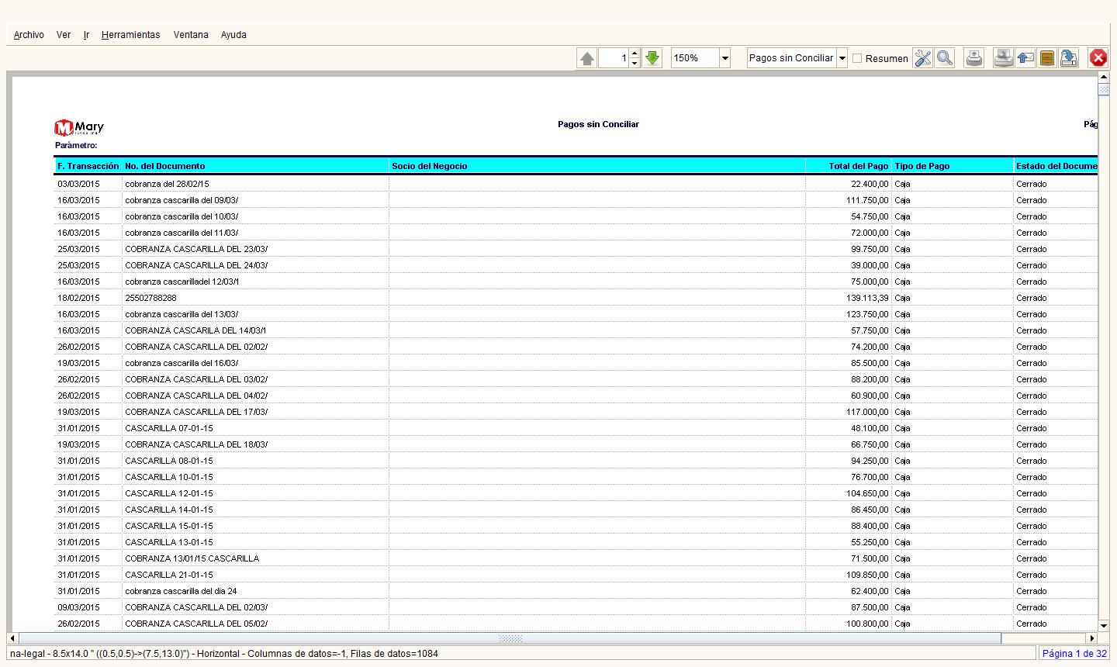Open the 150% zoom dropdown
The width and height of the screenshot is (1117, 667).
[x=724, y=58]
